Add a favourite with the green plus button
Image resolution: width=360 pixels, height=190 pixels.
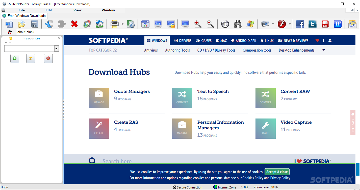pos(15,58)
